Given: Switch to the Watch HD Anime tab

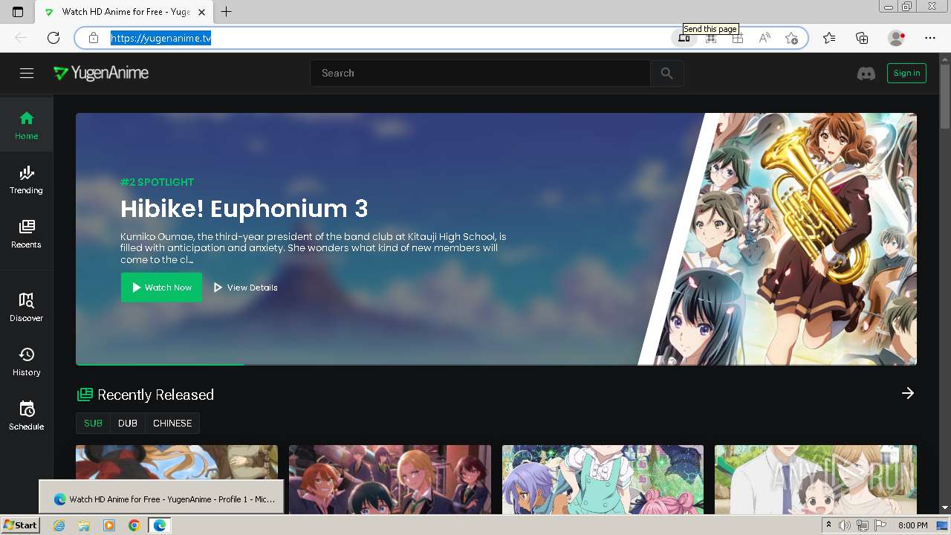Looking at the screenshot, I should pyautogui.click(x=124, y=12).
